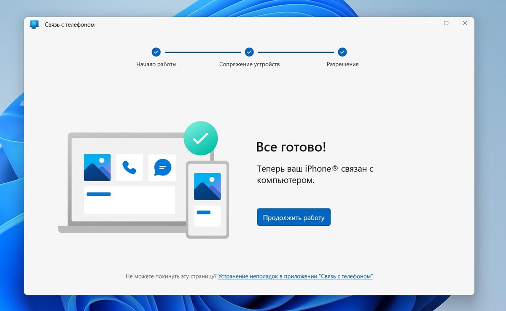Maximize the Phone Link window
506x311 pixels.
click(x=446, y=23)
